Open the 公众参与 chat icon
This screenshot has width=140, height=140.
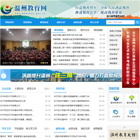click(x=116, y=114)
